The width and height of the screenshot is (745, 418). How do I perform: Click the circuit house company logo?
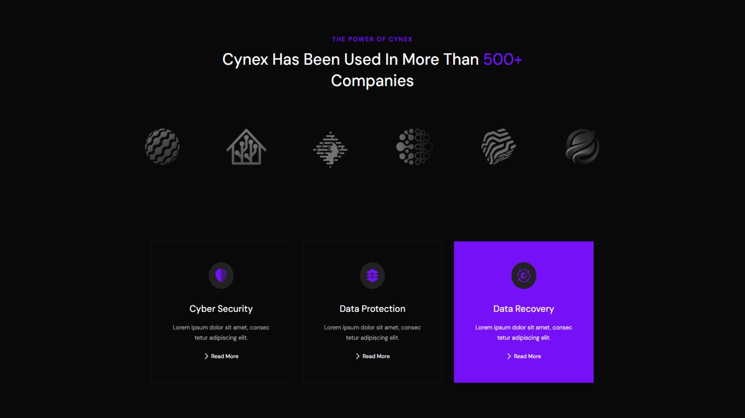[x=247, y=146]
